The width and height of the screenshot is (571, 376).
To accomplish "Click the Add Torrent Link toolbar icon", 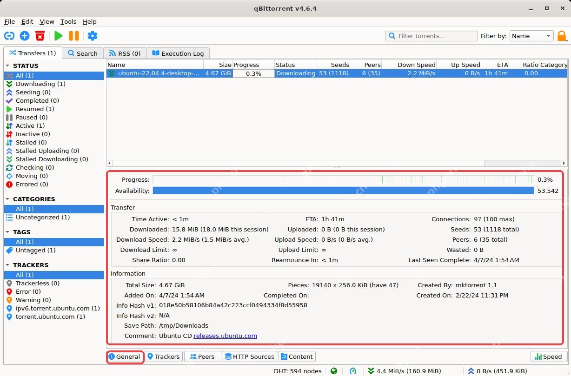I will (x=9, y=36).
